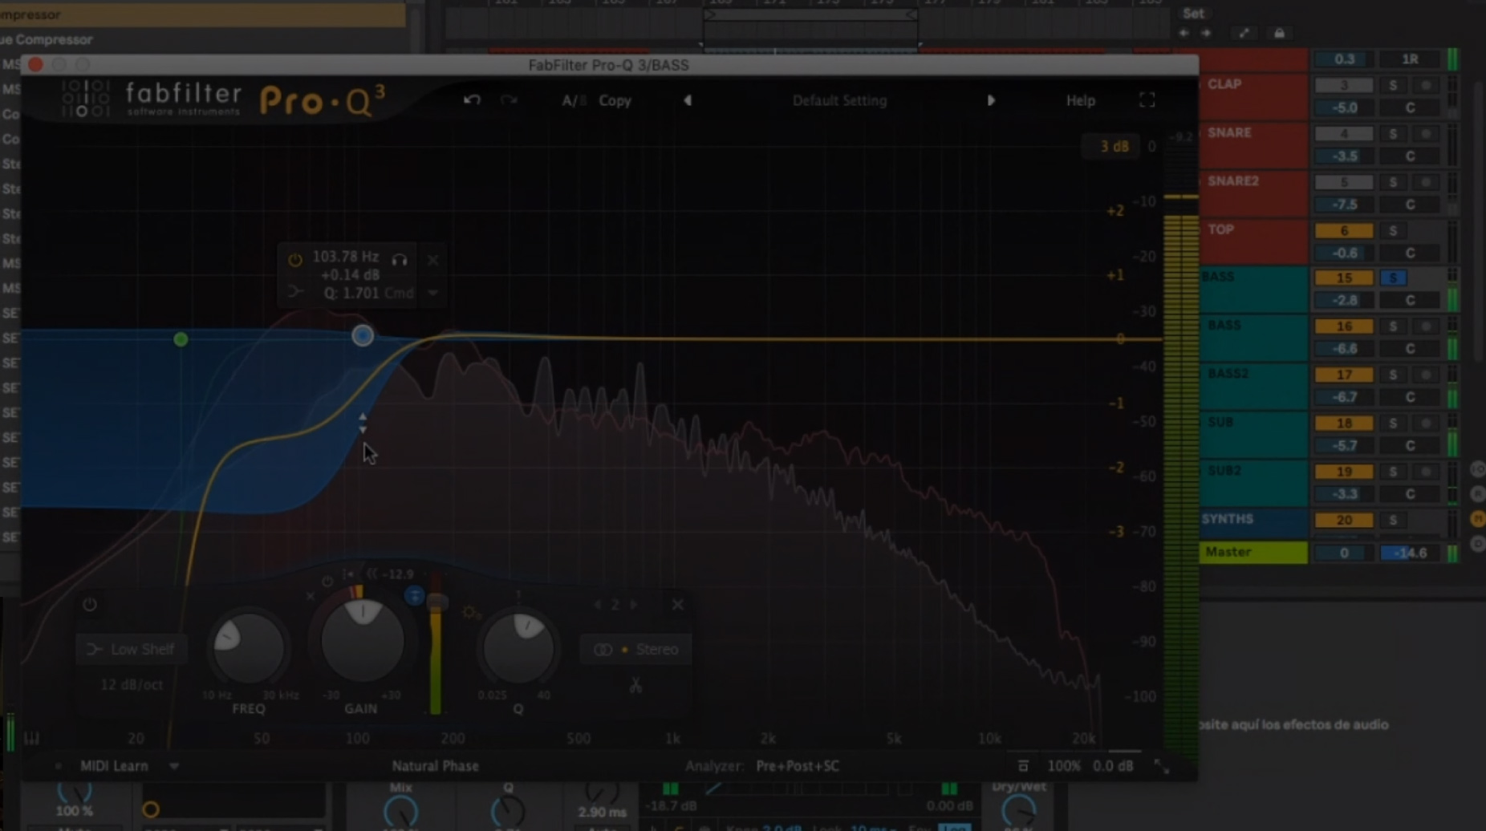Viewport: 1486px width, 831px height.
Task: Select the Master track header
Action: point(1254,553)
